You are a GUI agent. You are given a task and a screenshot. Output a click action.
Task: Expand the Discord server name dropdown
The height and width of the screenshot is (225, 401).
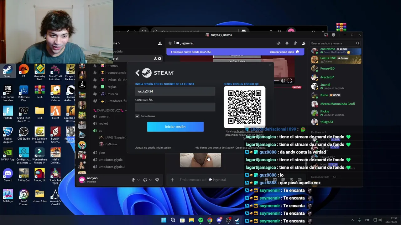tap(119, 43)
